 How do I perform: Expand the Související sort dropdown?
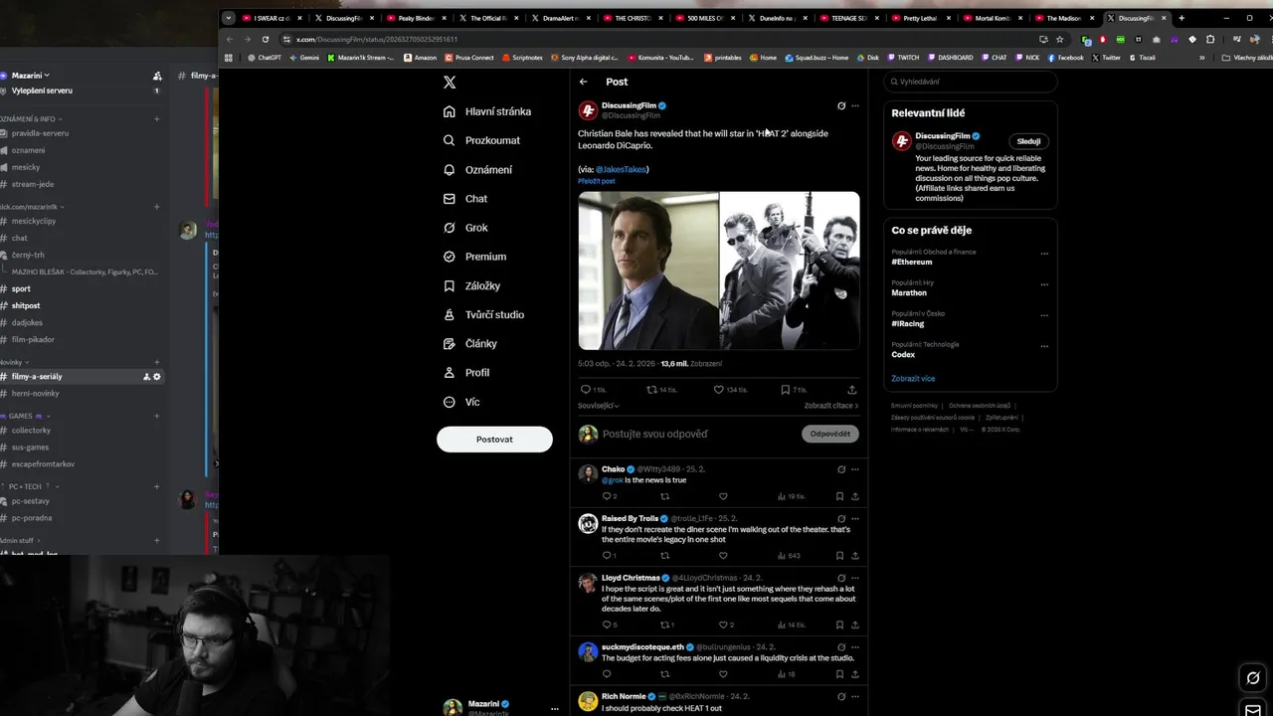598,406
